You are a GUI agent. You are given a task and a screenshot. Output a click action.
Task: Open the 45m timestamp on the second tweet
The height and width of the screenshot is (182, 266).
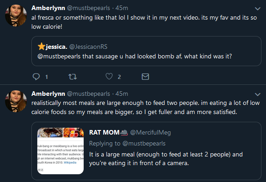point(122,94)
